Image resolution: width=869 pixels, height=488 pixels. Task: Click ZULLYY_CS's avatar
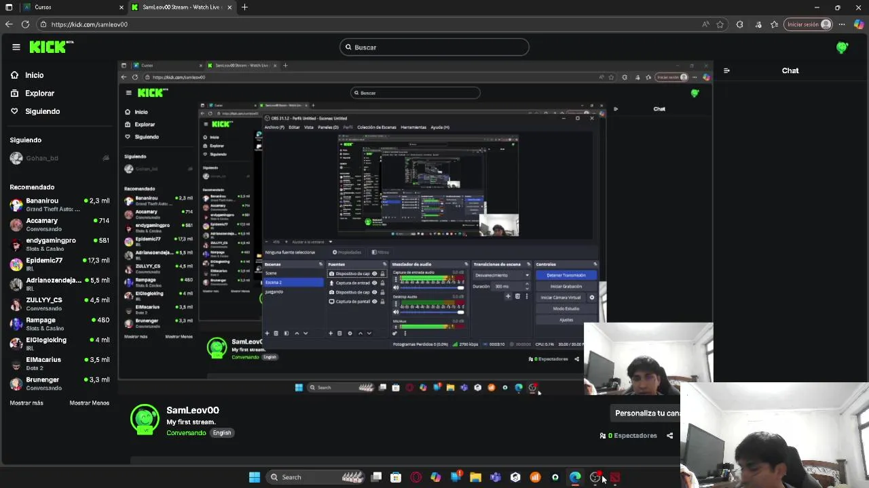tap(16, 304)
